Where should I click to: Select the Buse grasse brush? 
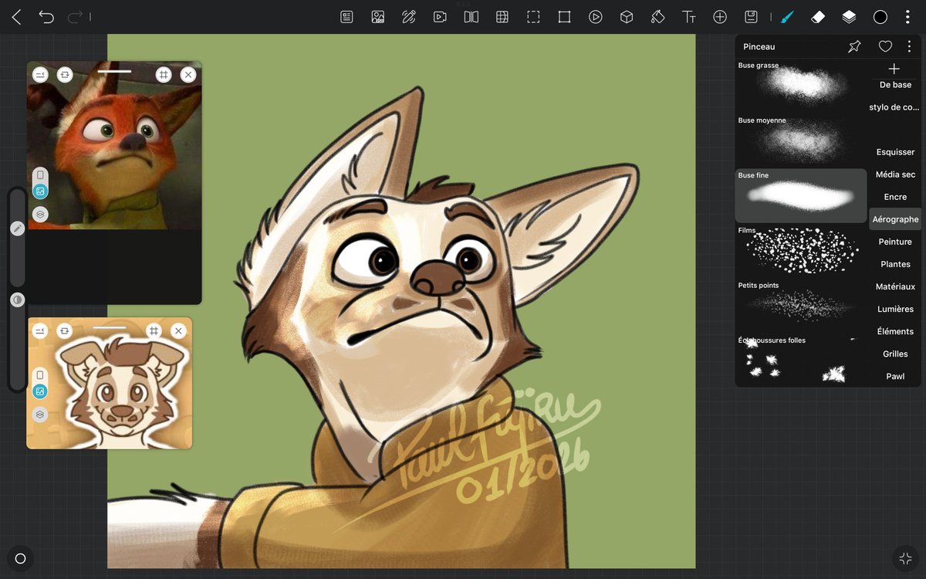(802, 85)
